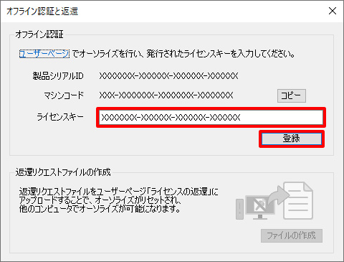The height and width of the screenshot is (262, 344).
Task: Click the マシンコード label
Action: point(64,95)
